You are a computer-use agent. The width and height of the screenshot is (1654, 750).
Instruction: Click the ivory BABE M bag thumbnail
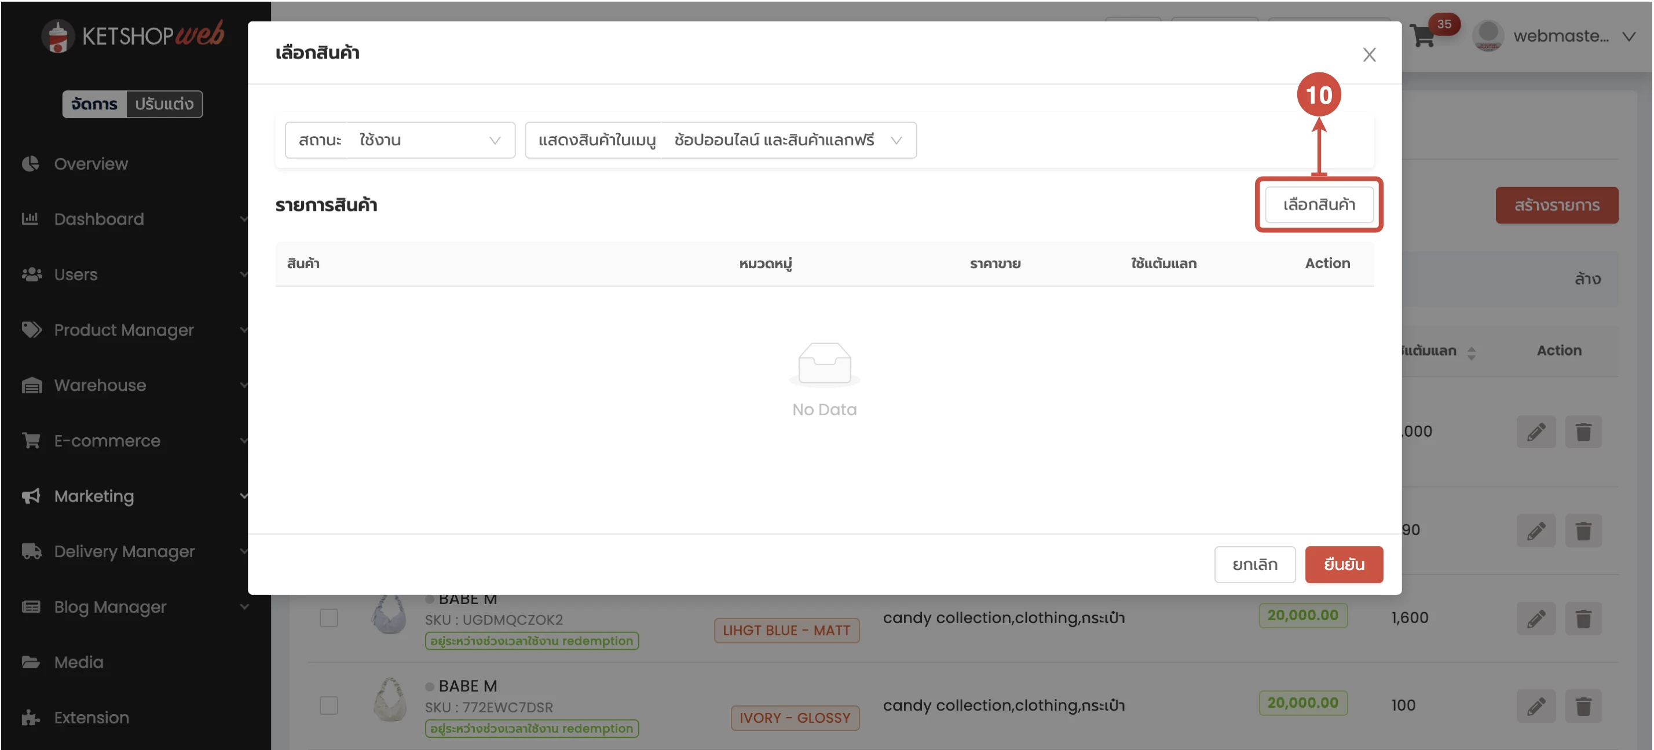pos(389,699)
